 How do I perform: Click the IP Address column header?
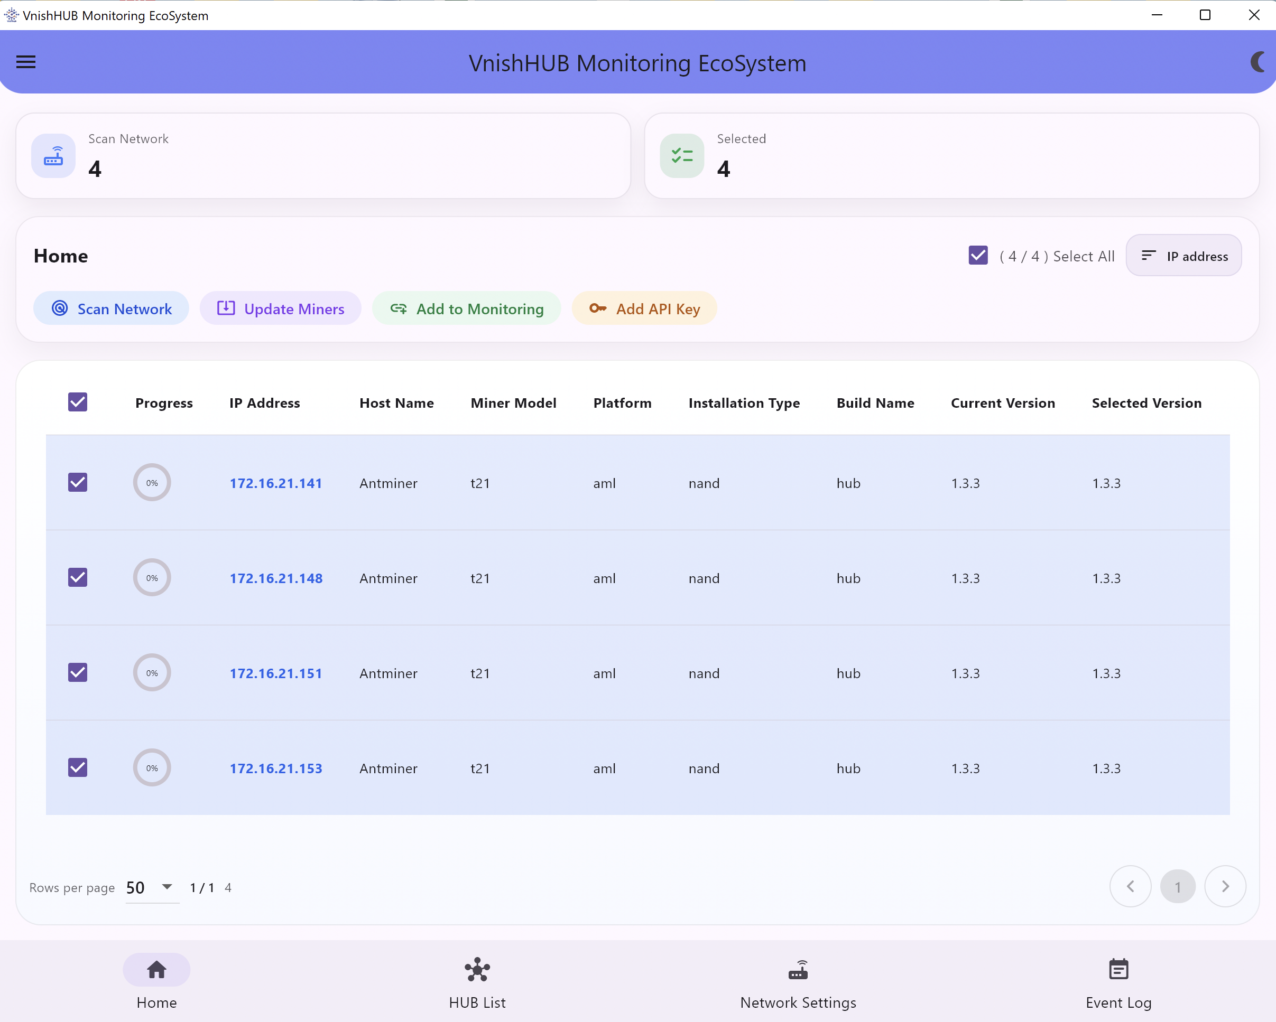(x=264, y=403)
